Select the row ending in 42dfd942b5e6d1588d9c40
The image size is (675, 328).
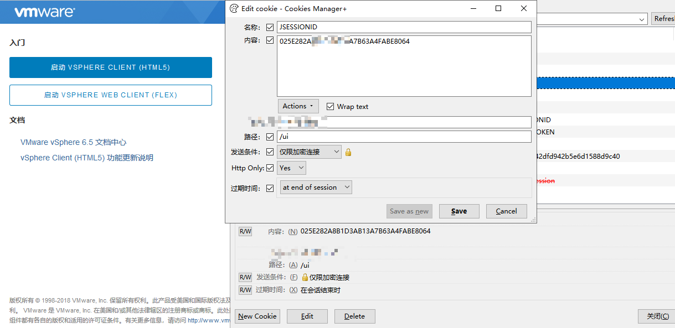click(606, 157)
